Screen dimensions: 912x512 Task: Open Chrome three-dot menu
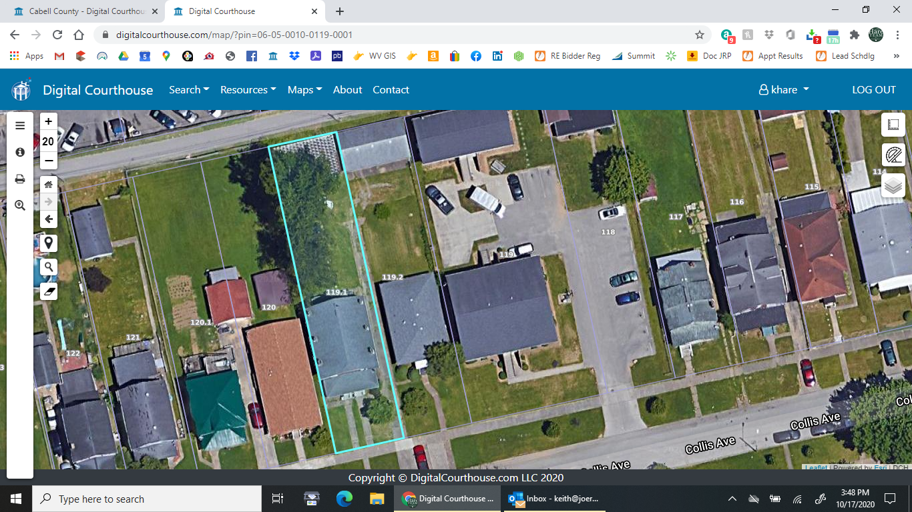point(897,35)
